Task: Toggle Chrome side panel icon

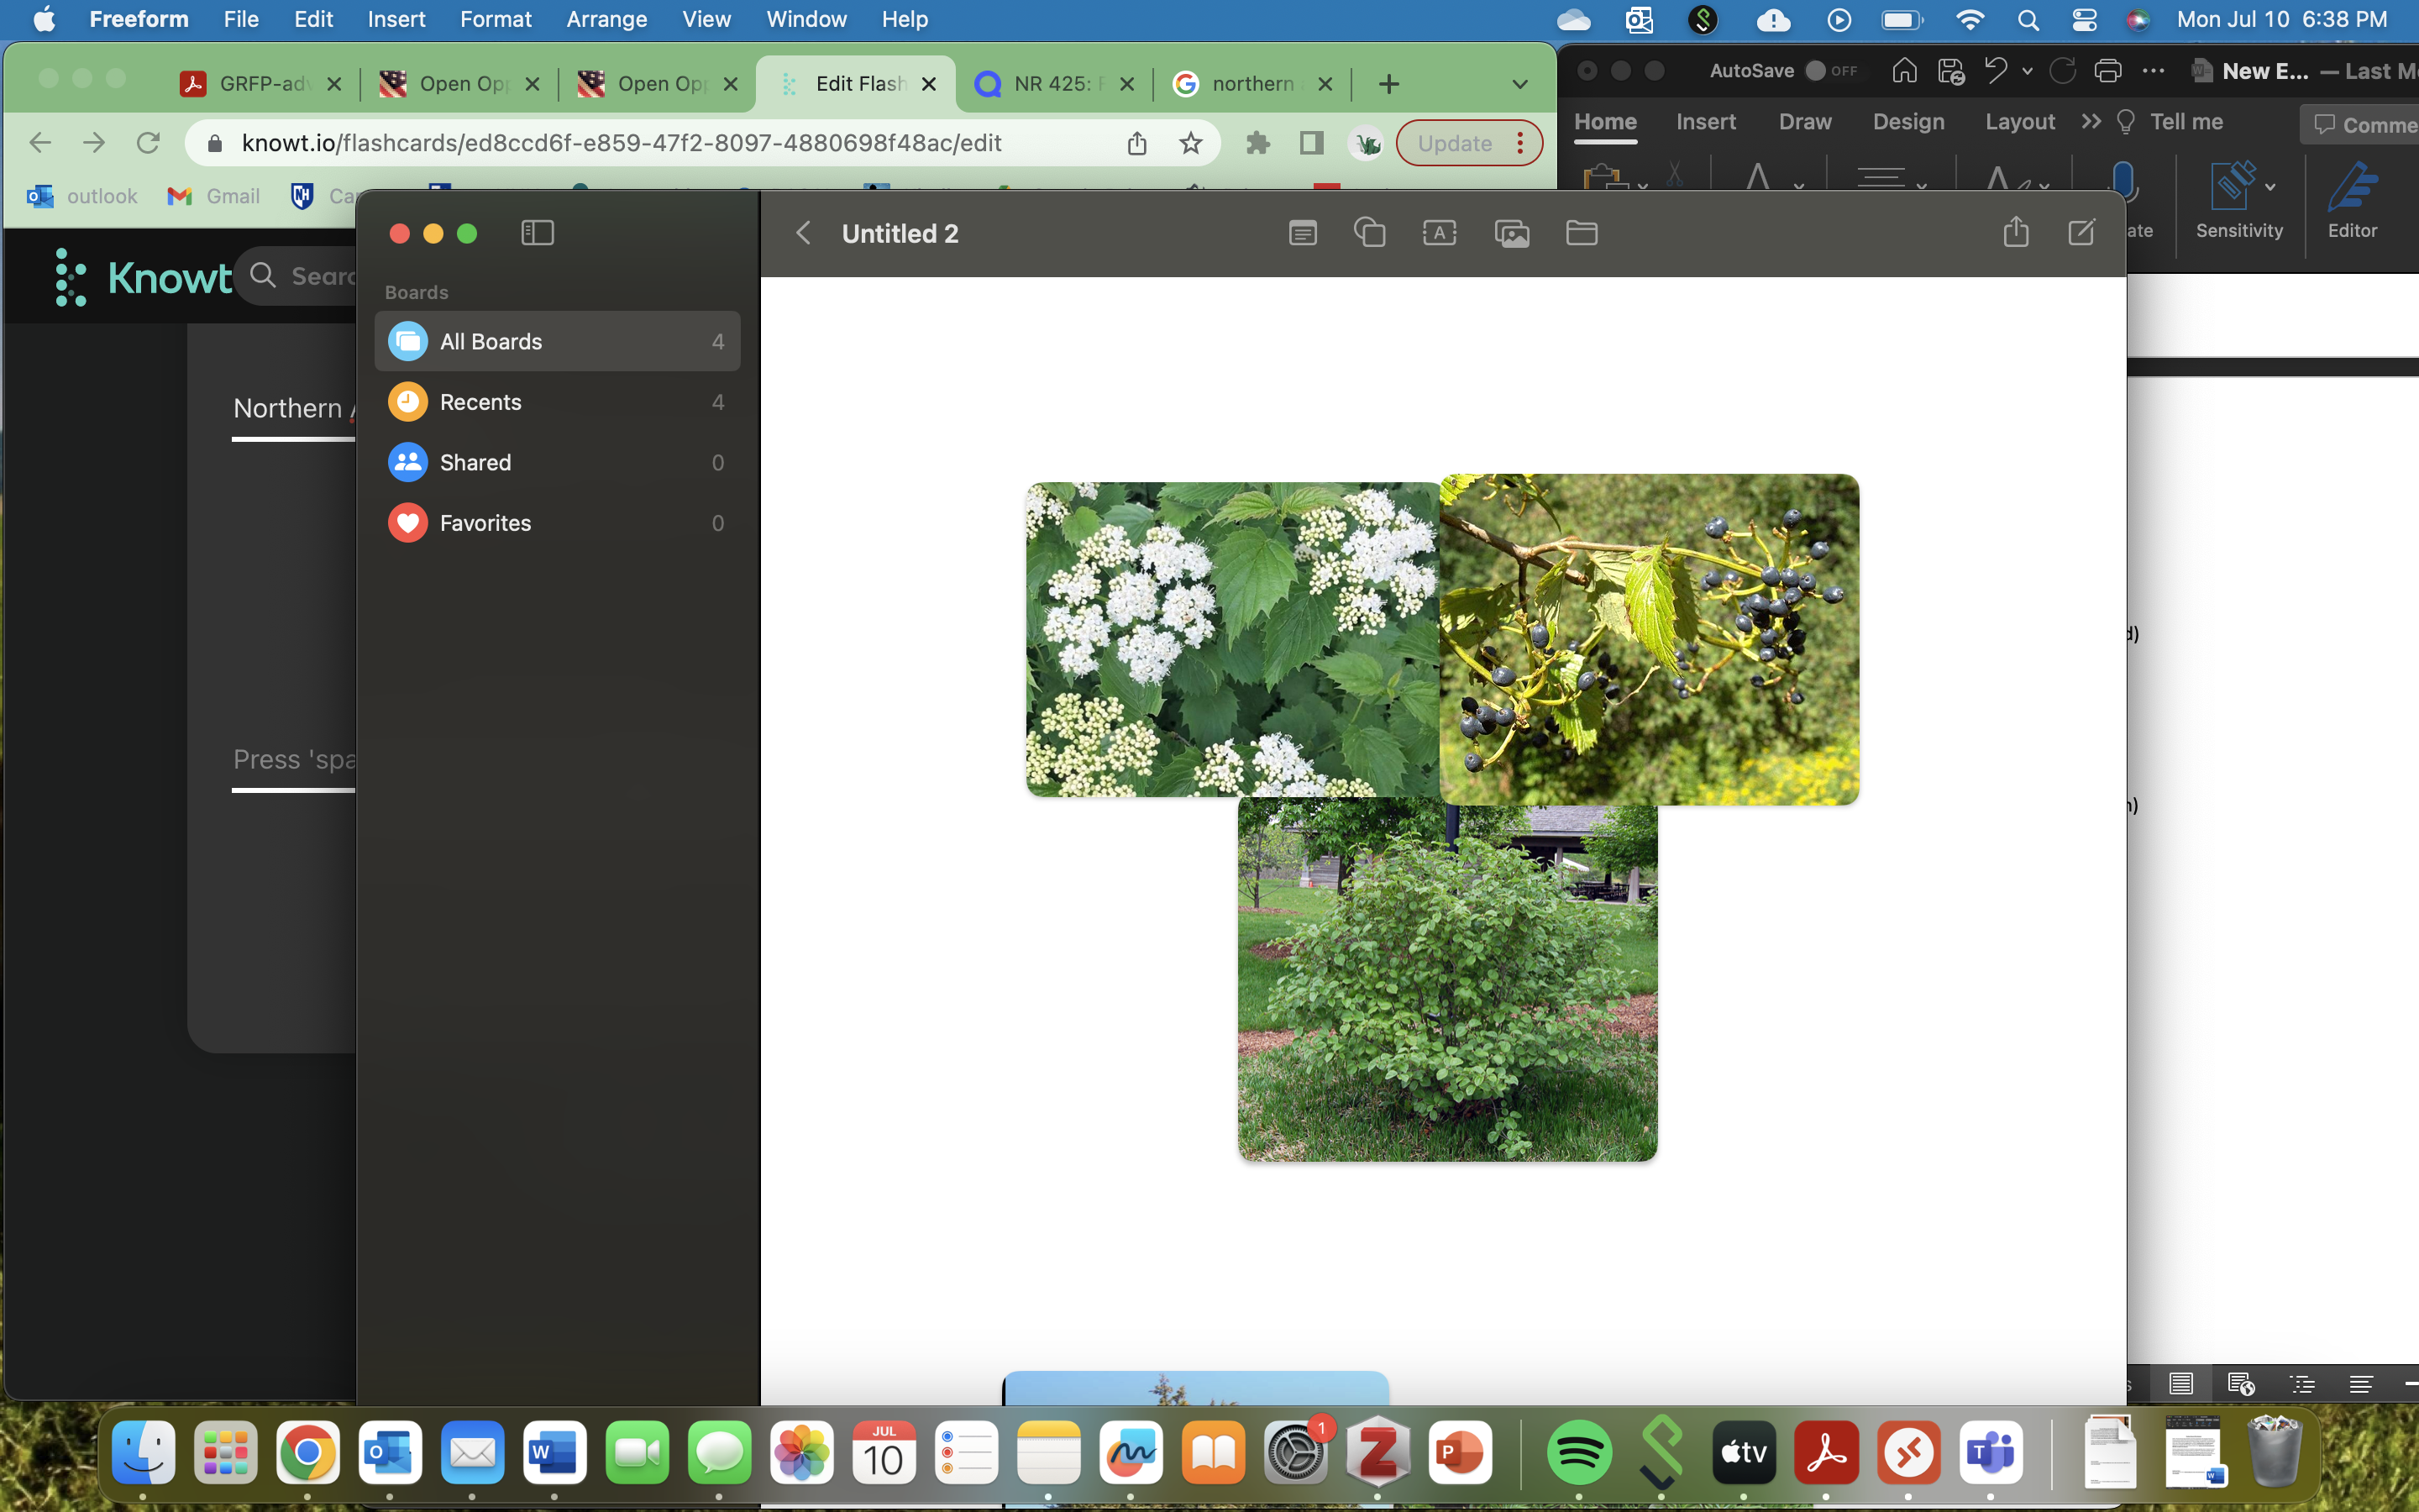Action: (1311, 143)
